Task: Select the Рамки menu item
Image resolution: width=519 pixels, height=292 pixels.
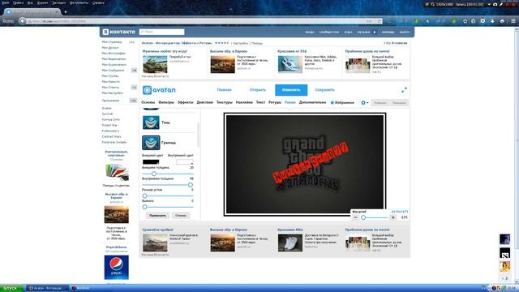Action: point(290,103)
